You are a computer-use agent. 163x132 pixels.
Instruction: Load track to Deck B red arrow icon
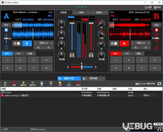point(78,84)
